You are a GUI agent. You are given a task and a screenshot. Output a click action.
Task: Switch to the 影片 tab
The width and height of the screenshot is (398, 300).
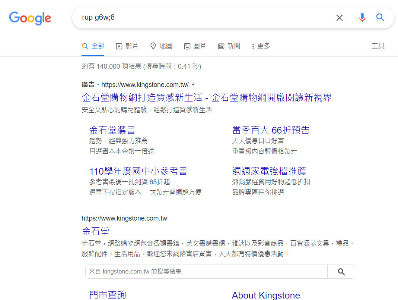[x=127, y=46]
